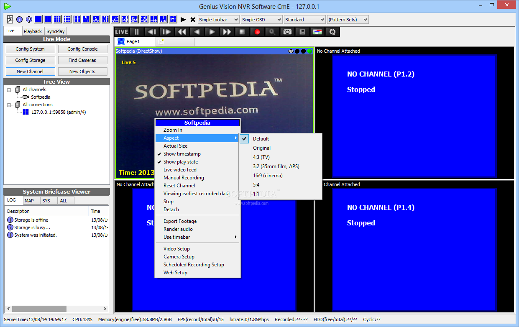The height and width of the screenshot is (327, 519).
Task: Step one frame forward
Action: [166, 31]
